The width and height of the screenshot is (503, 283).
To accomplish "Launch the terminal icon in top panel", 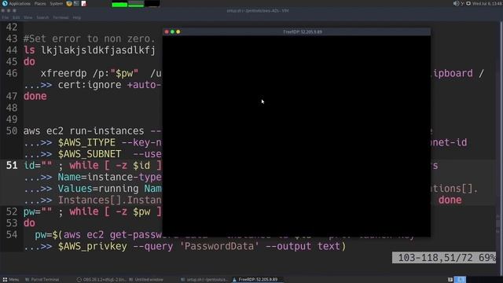I will click(76, 3).
